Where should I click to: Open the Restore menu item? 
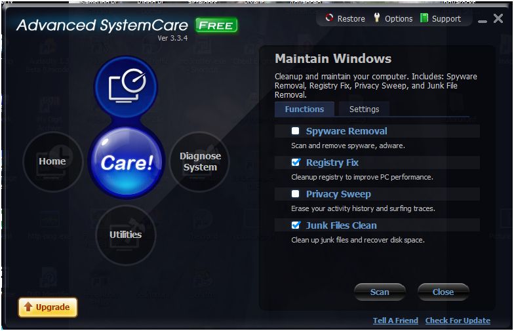(351, 18)
